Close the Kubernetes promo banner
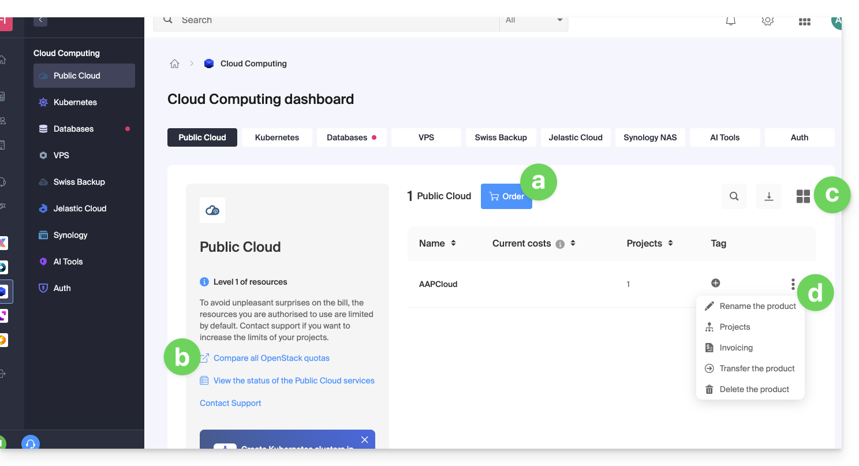 tap(364, 440)
